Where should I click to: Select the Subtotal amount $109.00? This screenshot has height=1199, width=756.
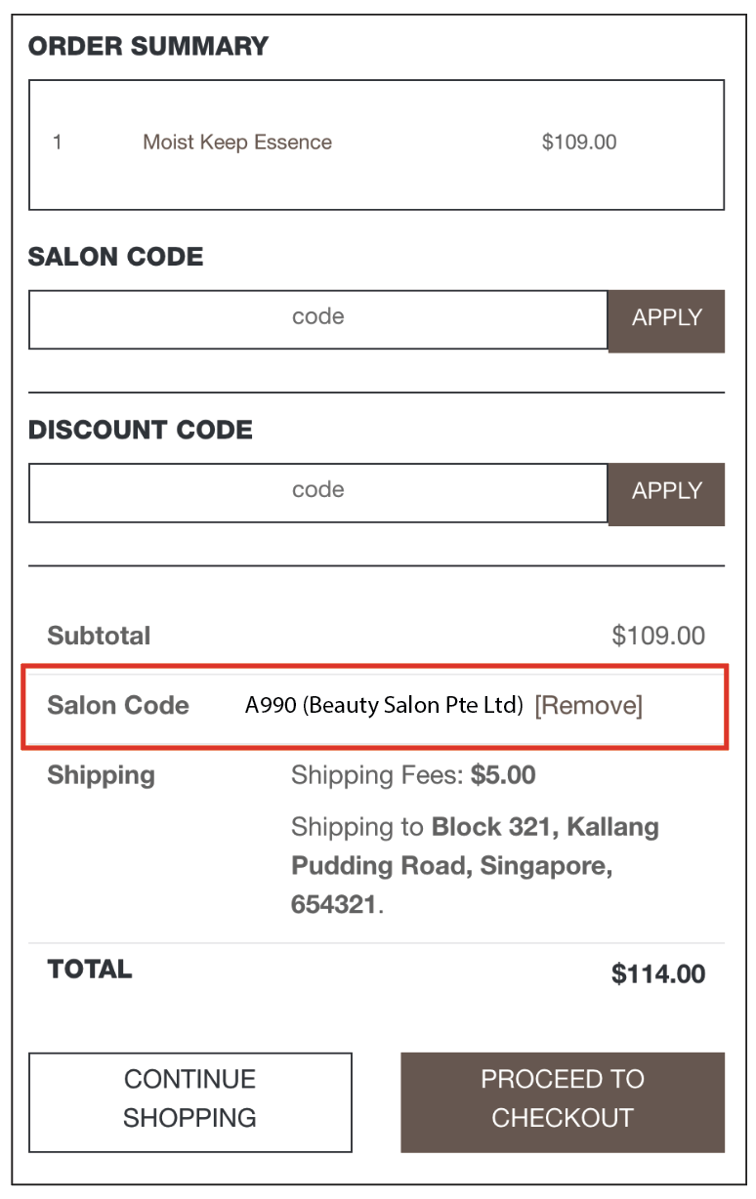pos(657,636)
